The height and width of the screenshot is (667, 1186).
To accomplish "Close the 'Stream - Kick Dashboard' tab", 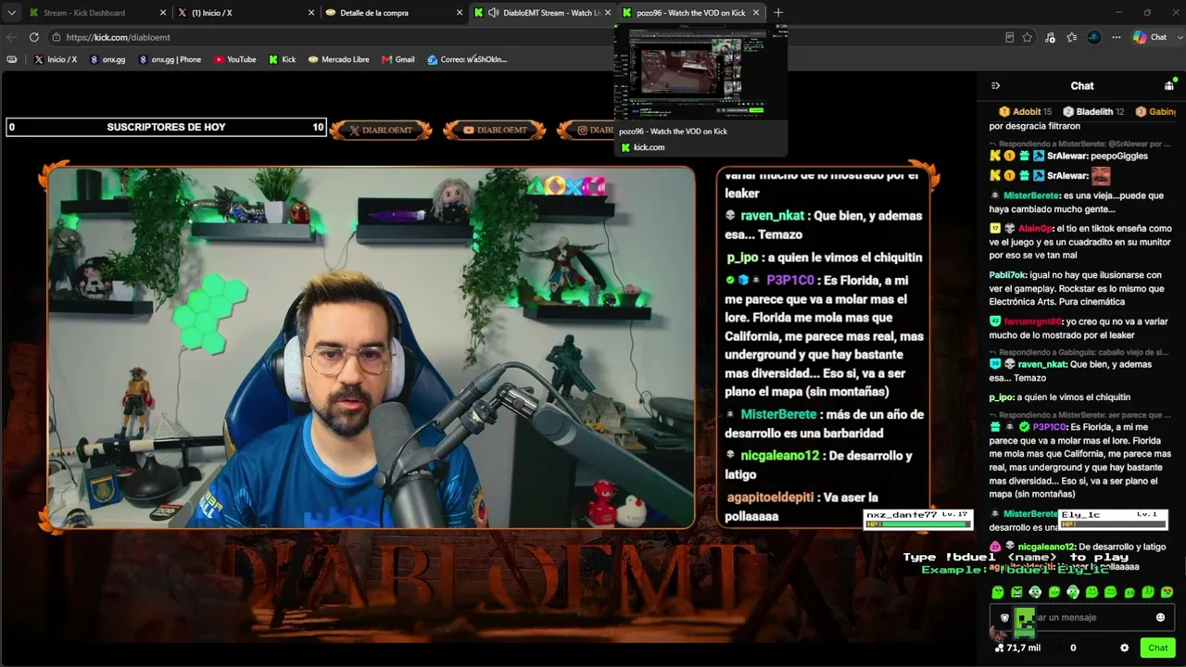I will coord(163,13).
